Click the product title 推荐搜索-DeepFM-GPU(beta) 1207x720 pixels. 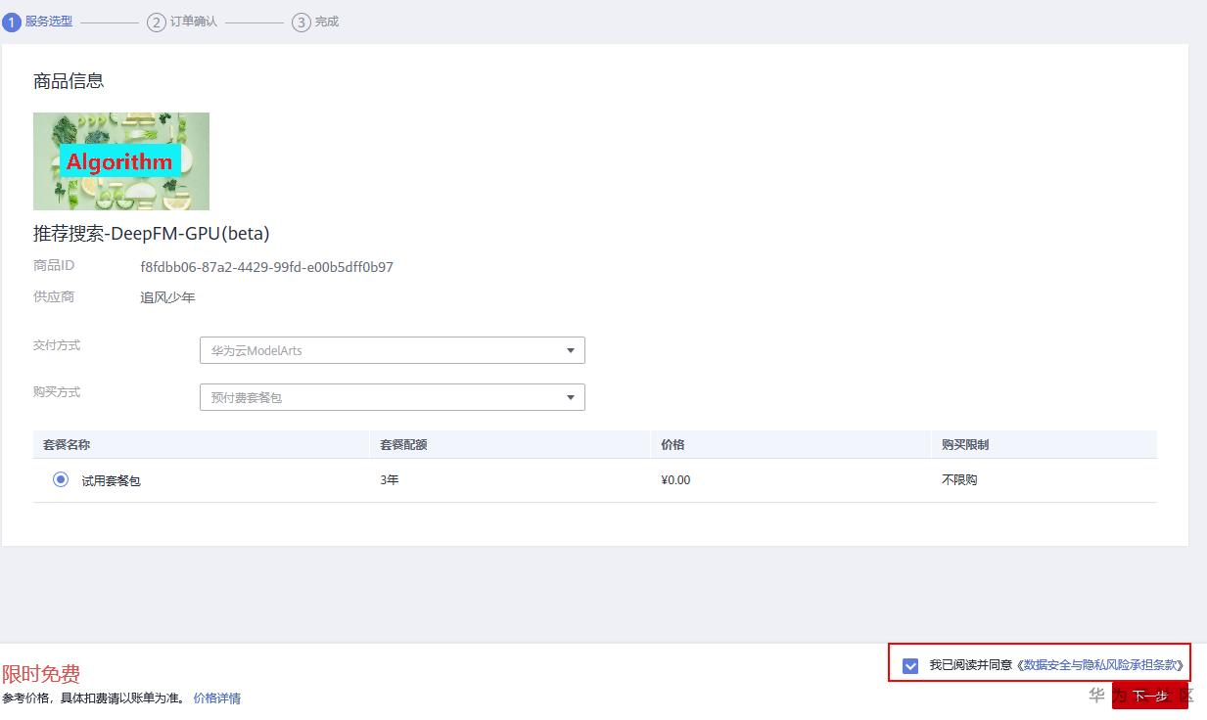(x=151, y=234)
